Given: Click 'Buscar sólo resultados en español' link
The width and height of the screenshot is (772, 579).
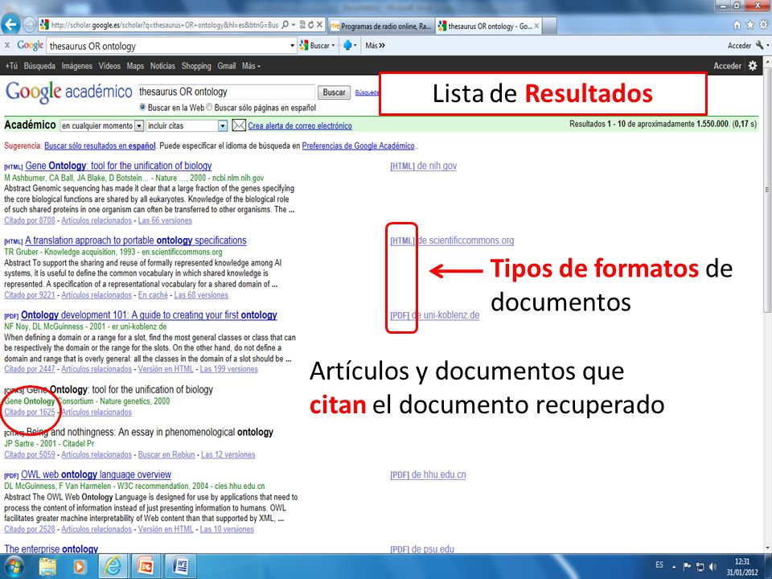Looking at the screenshot, I should pos(100,146).
